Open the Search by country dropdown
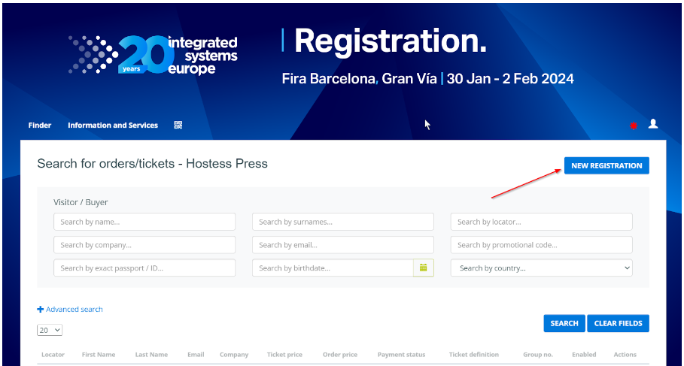The image size is (684, 366). (x=541, y=268)
